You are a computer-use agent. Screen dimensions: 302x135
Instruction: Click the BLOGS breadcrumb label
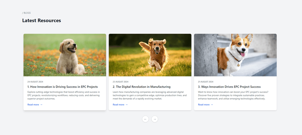pos(27,13)
